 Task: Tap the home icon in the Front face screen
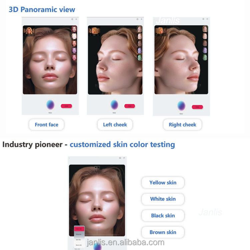72,19
